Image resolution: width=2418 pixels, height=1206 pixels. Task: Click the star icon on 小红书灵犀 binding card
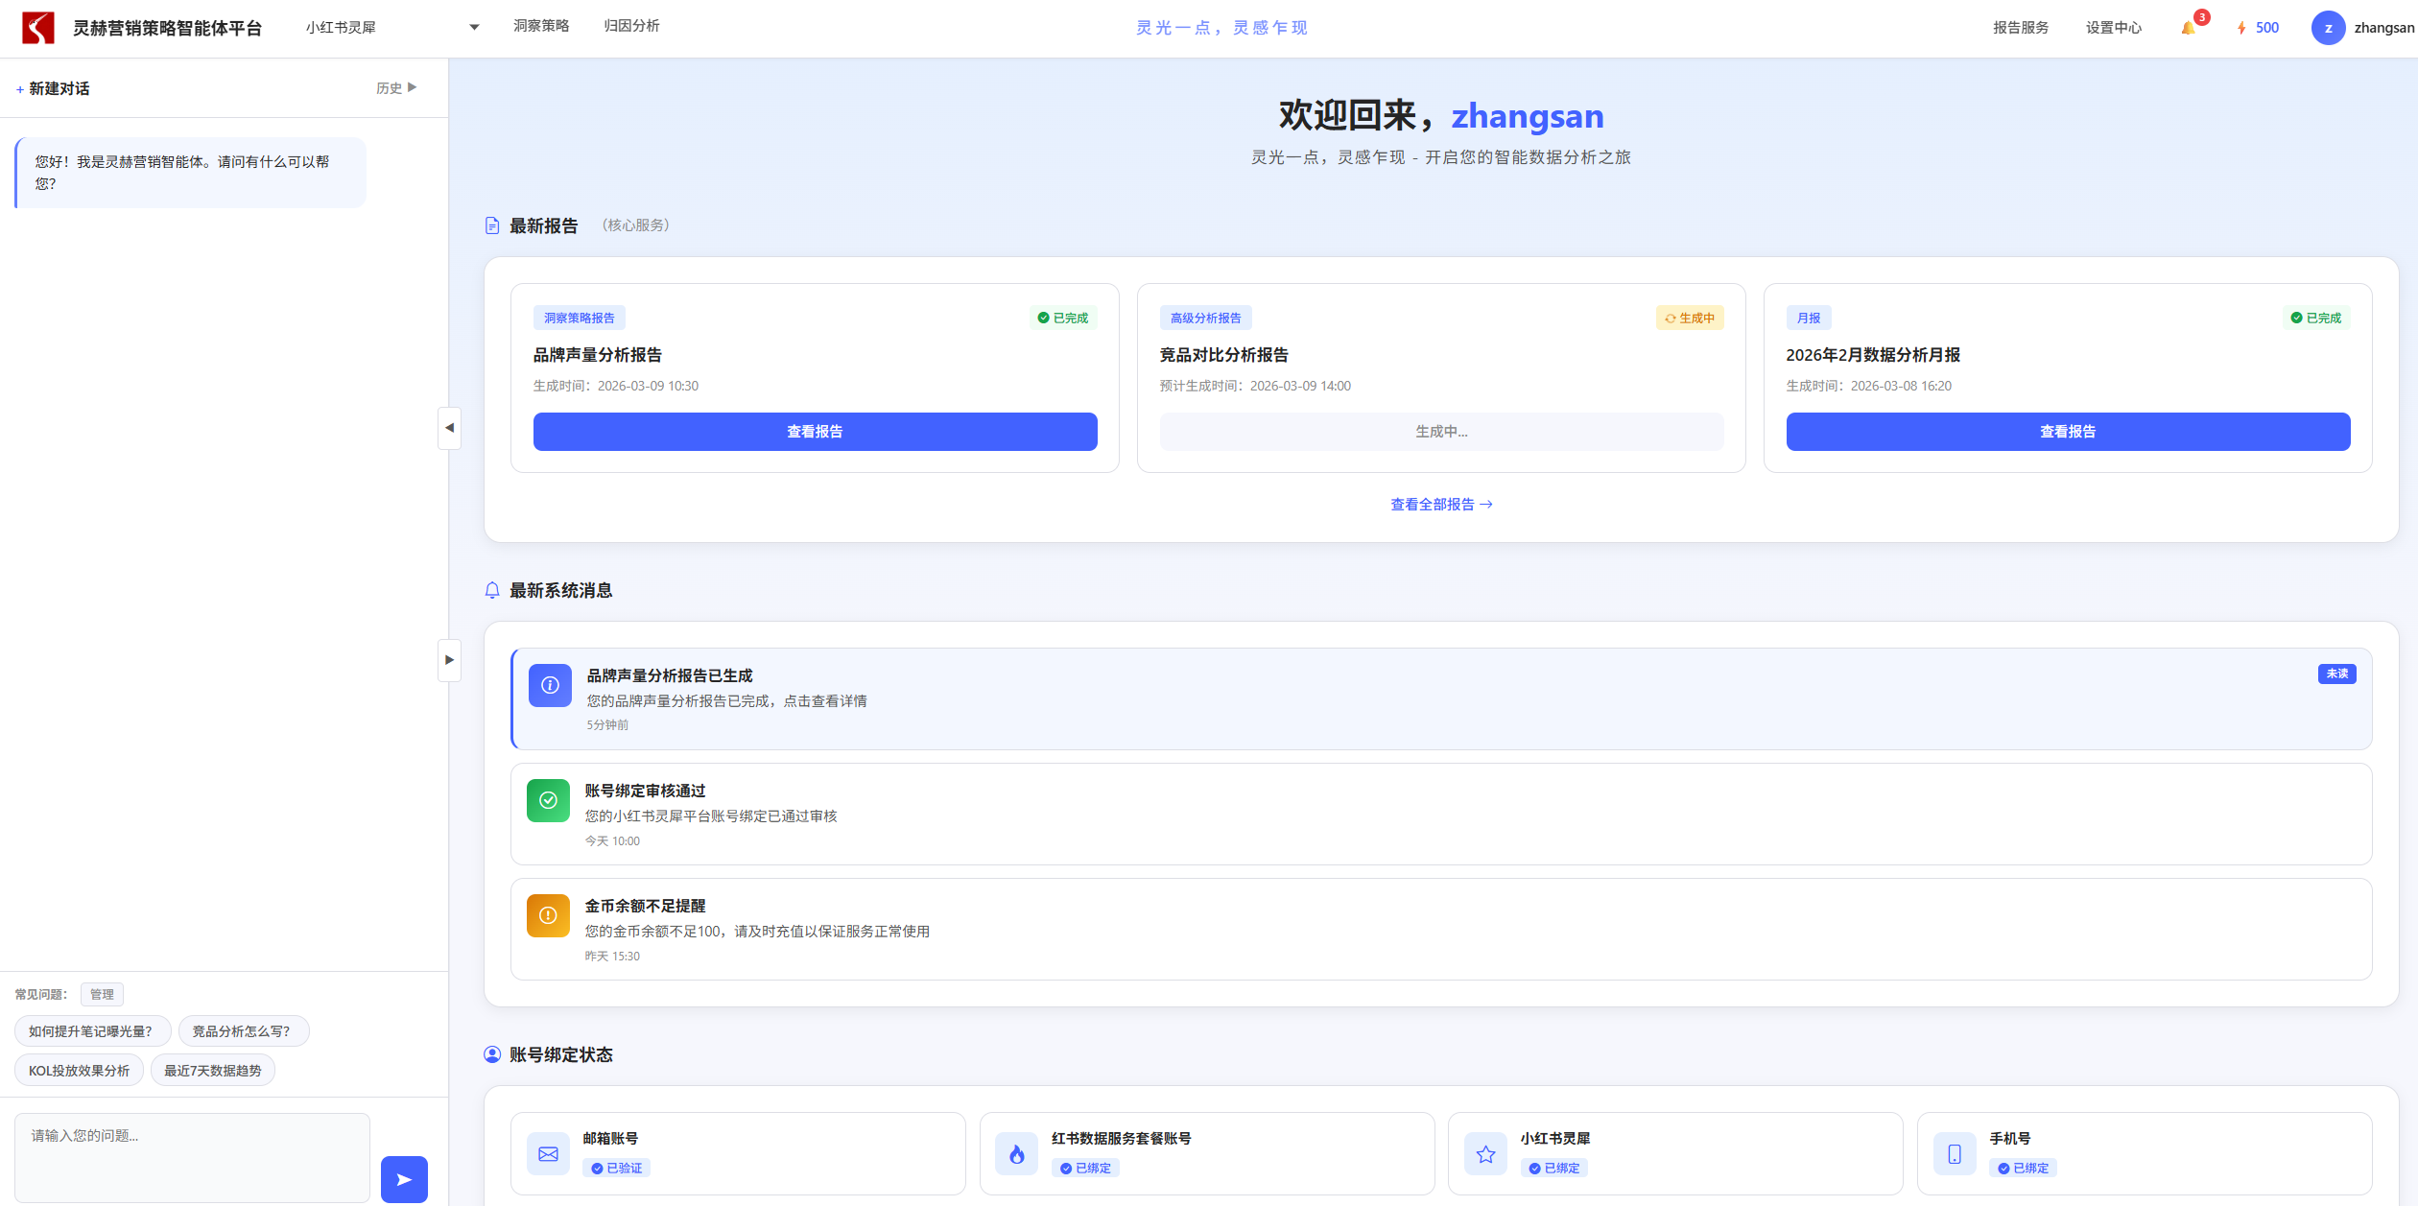click(x=1485, y=1153)
